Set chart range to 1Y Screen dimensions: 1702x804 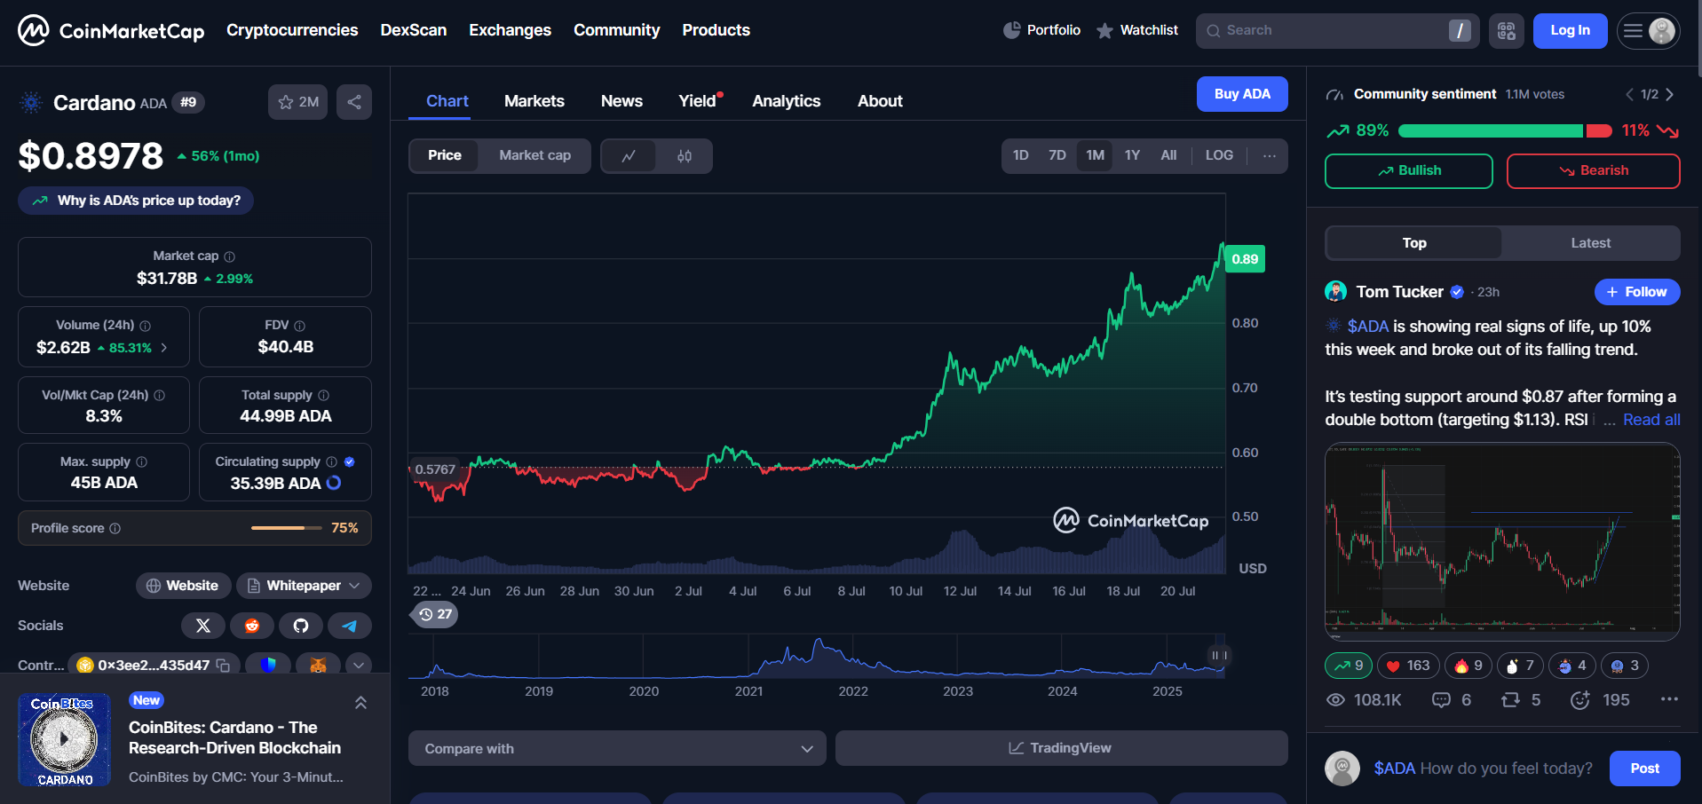click(x=1132, y=156)
